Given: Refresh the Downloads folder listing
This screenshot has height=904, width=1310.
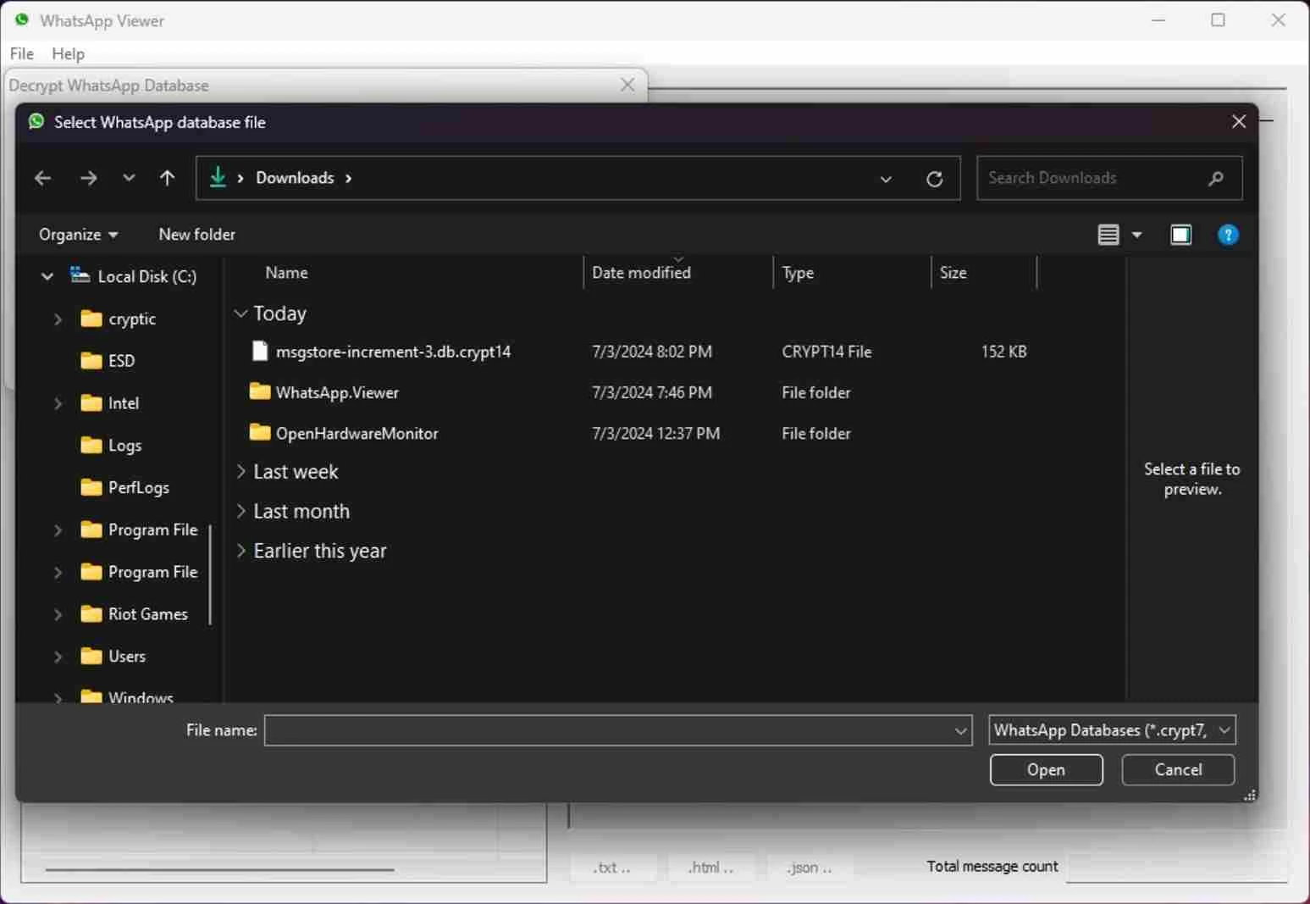Looking at the screenshot, I should (x=934, y=179).
